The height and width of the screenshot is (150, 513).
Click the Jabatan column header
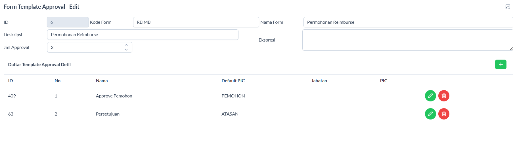[x=319, y=81]
